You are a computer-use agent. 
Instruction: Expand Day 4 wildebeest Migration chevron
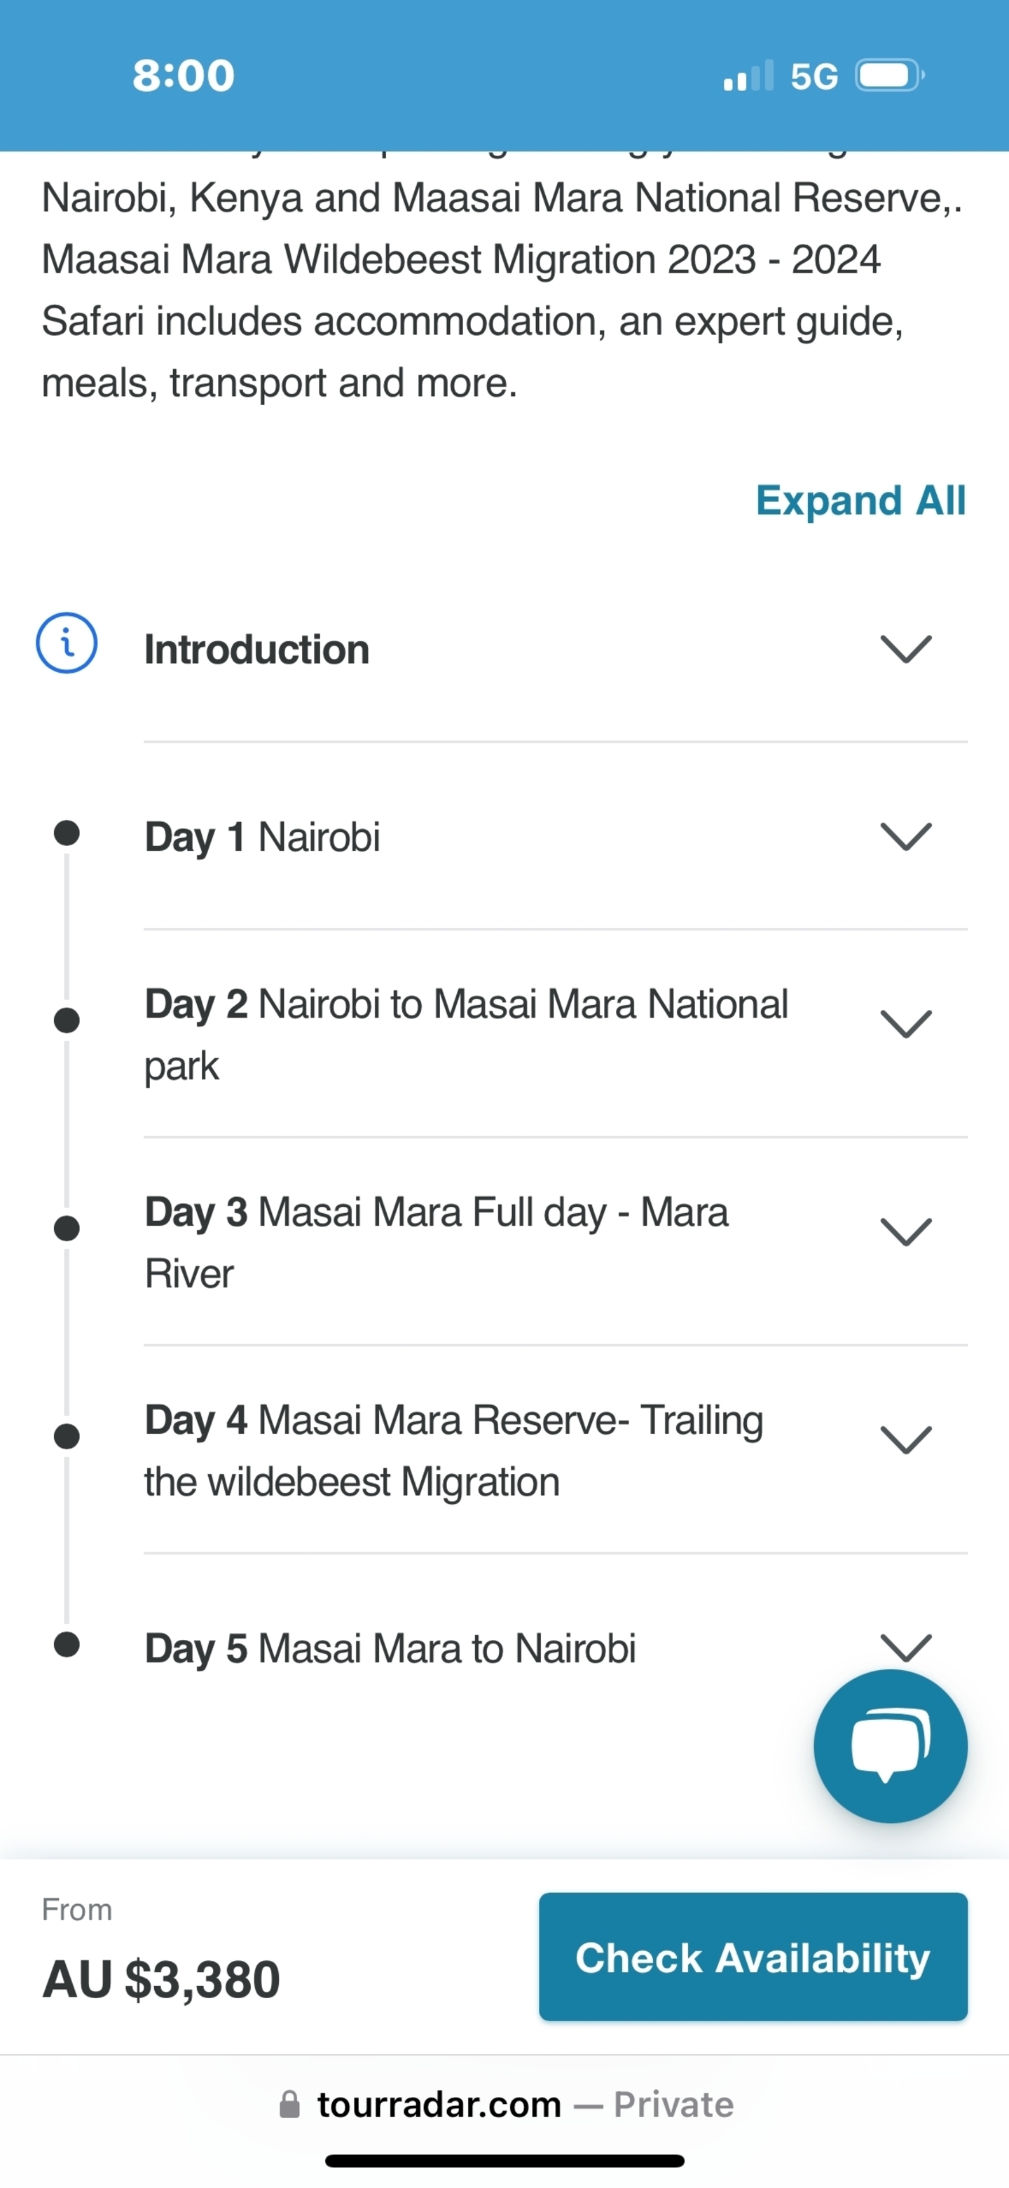coord(906,1440)
